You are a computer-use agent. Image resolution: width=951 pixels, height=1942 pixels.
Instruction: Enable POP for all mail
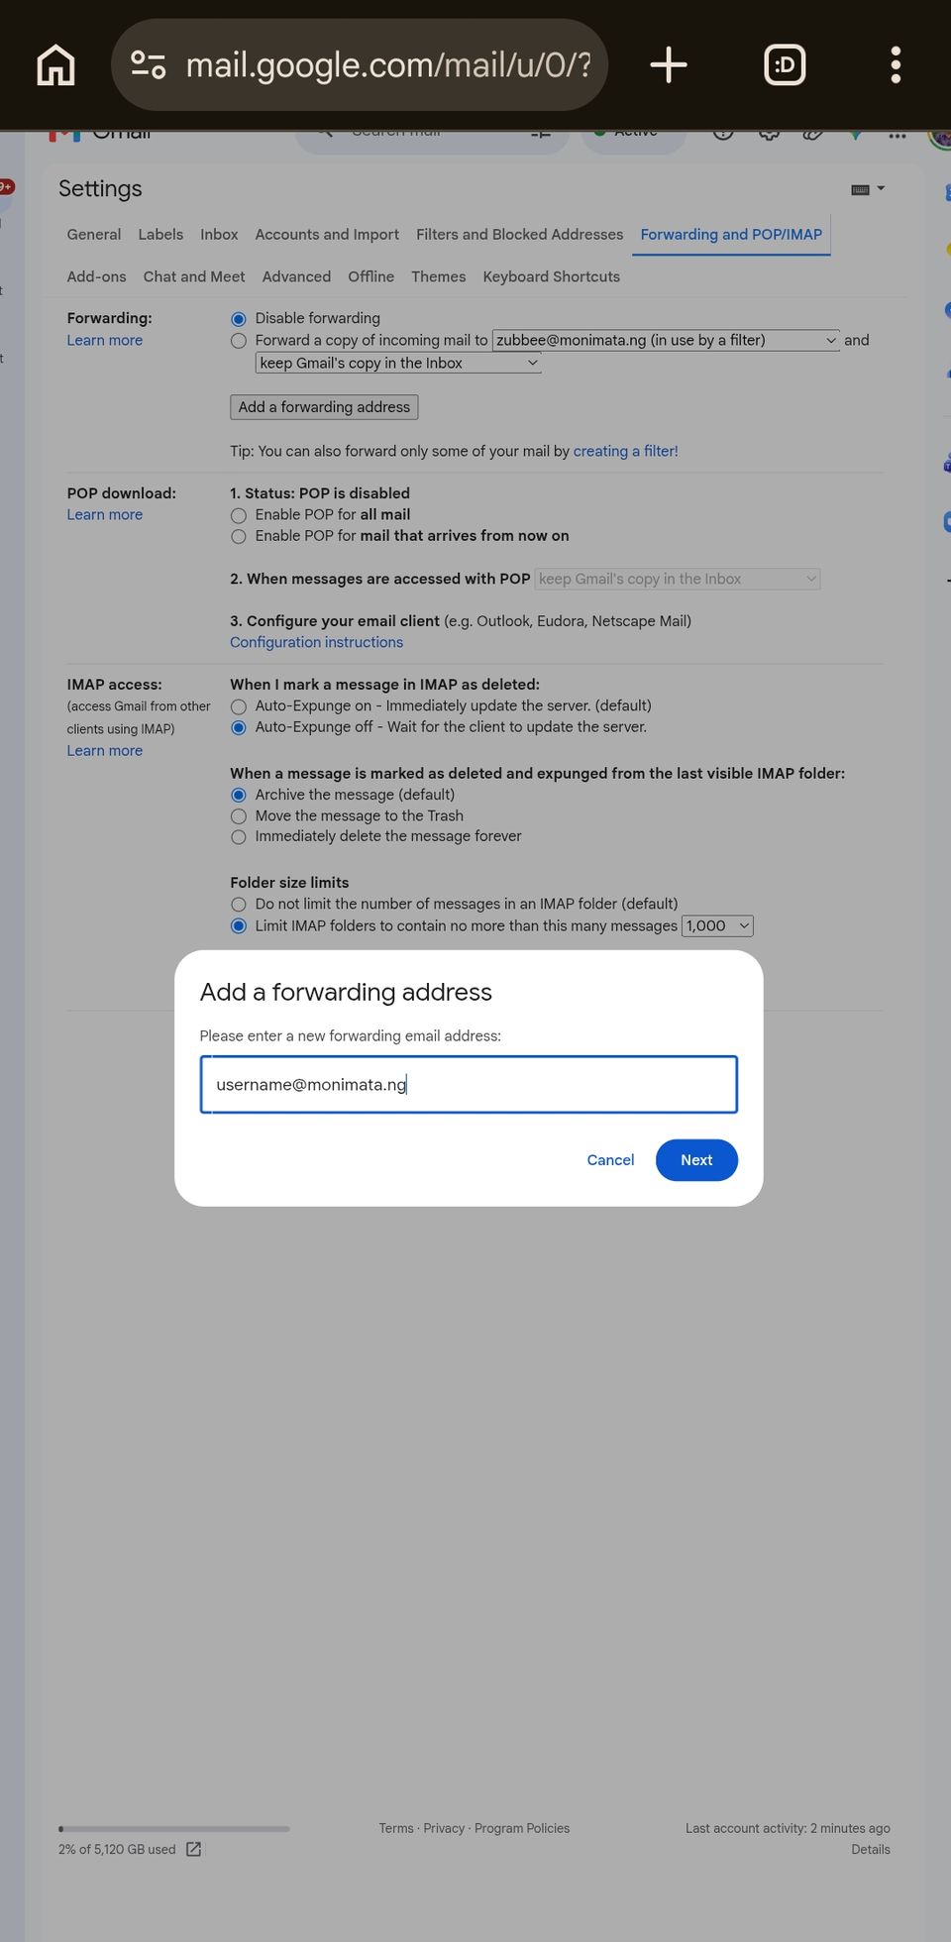pos(239,515)
